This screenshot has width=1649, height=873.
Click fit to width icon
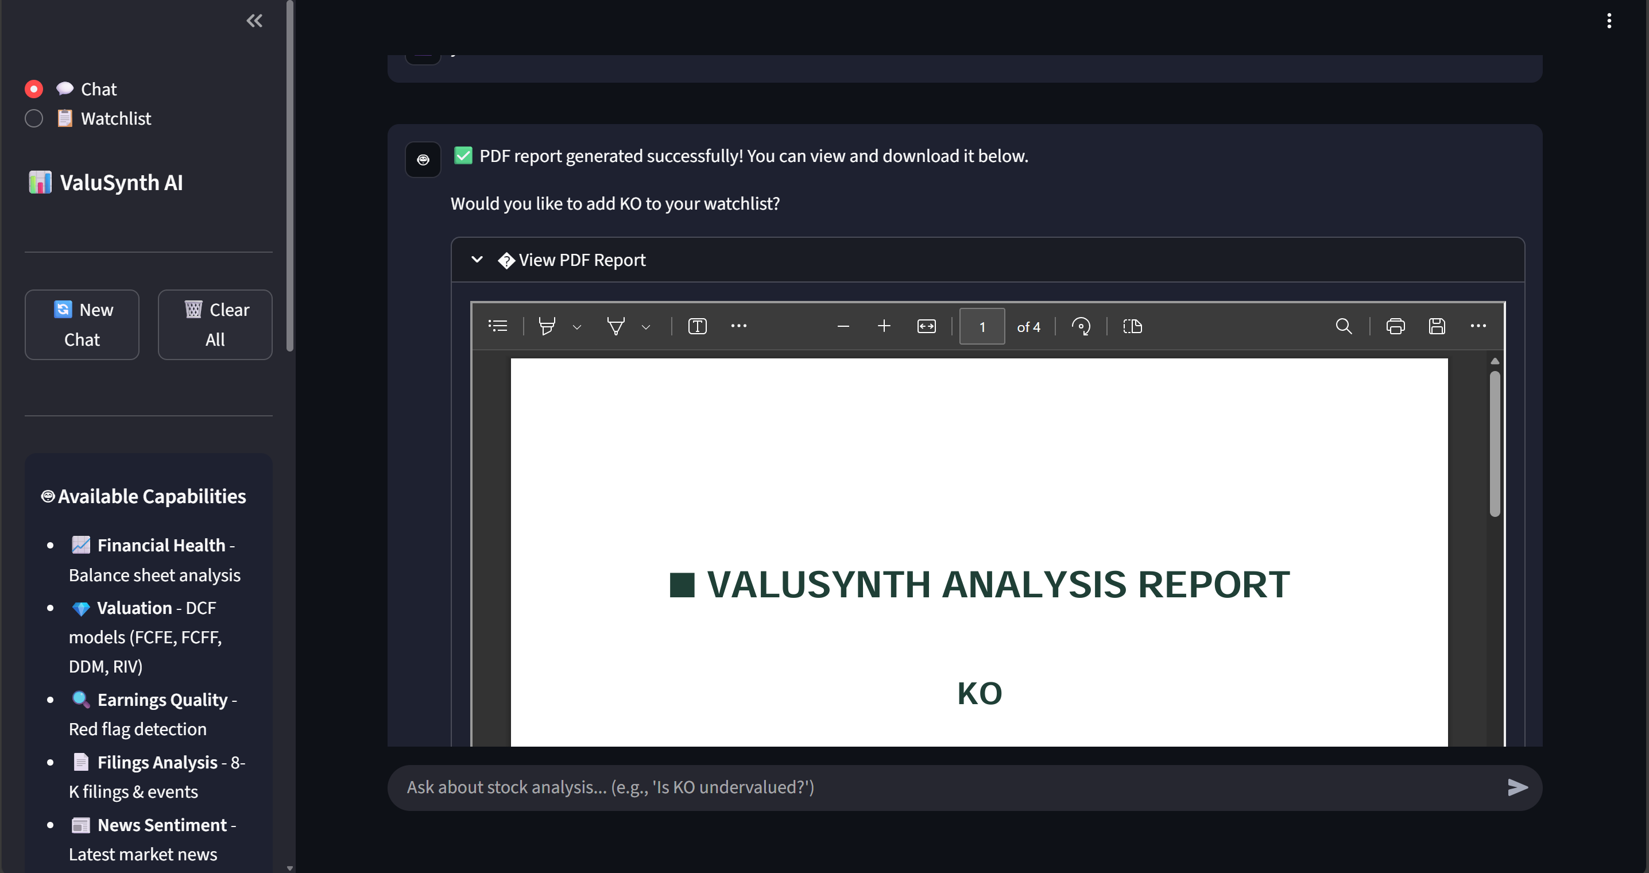point(926,326)
